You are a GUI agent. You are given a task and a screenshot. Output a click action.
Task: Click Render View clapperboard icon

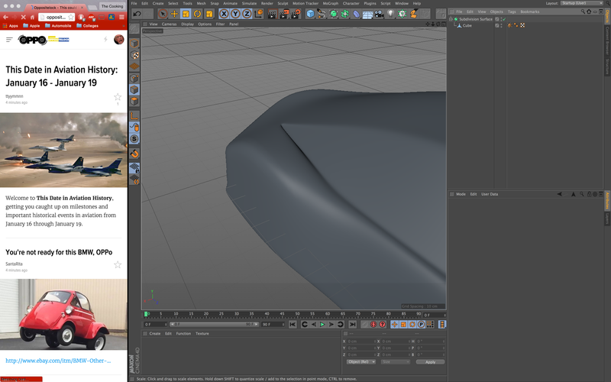tap(273, 14)
